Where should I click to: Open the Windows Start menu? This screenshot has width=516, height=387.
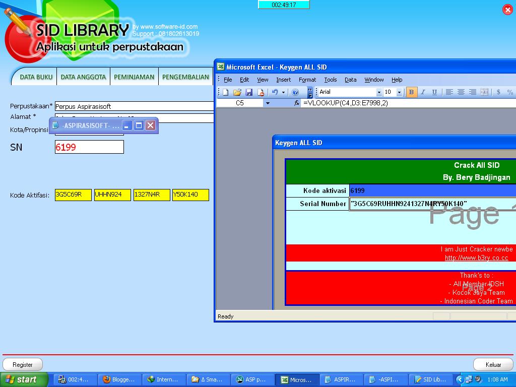click(24, 379)
